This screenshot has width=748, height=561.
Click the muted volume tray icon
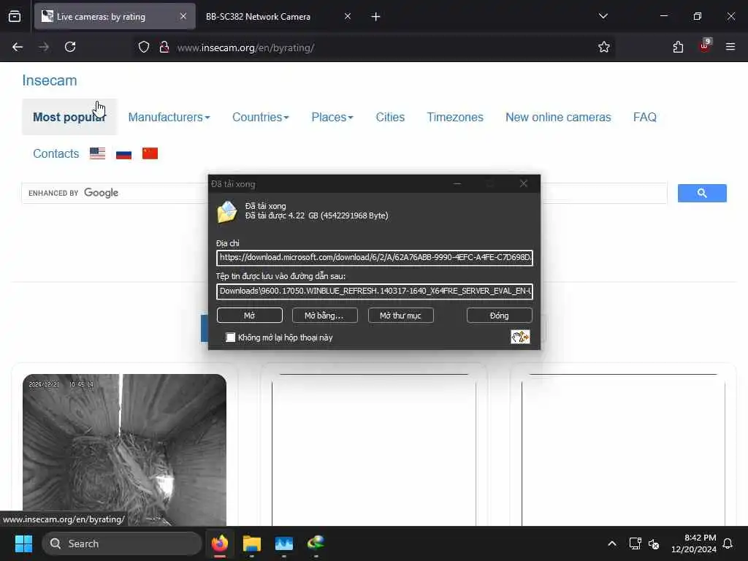pyautogui.click(x=654, y=543)
